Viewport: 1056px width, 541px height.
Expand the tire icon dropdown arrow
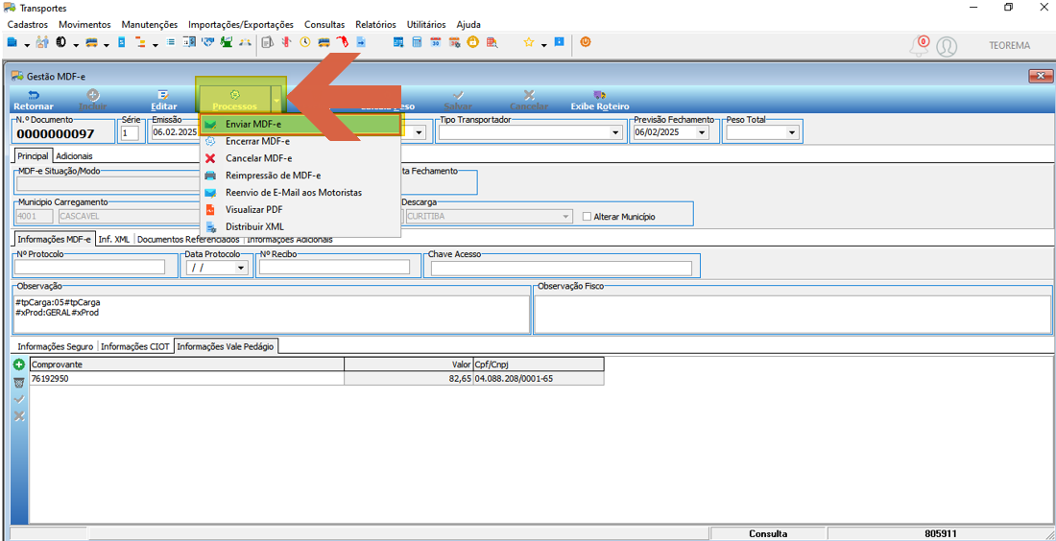tap(76, 44)
